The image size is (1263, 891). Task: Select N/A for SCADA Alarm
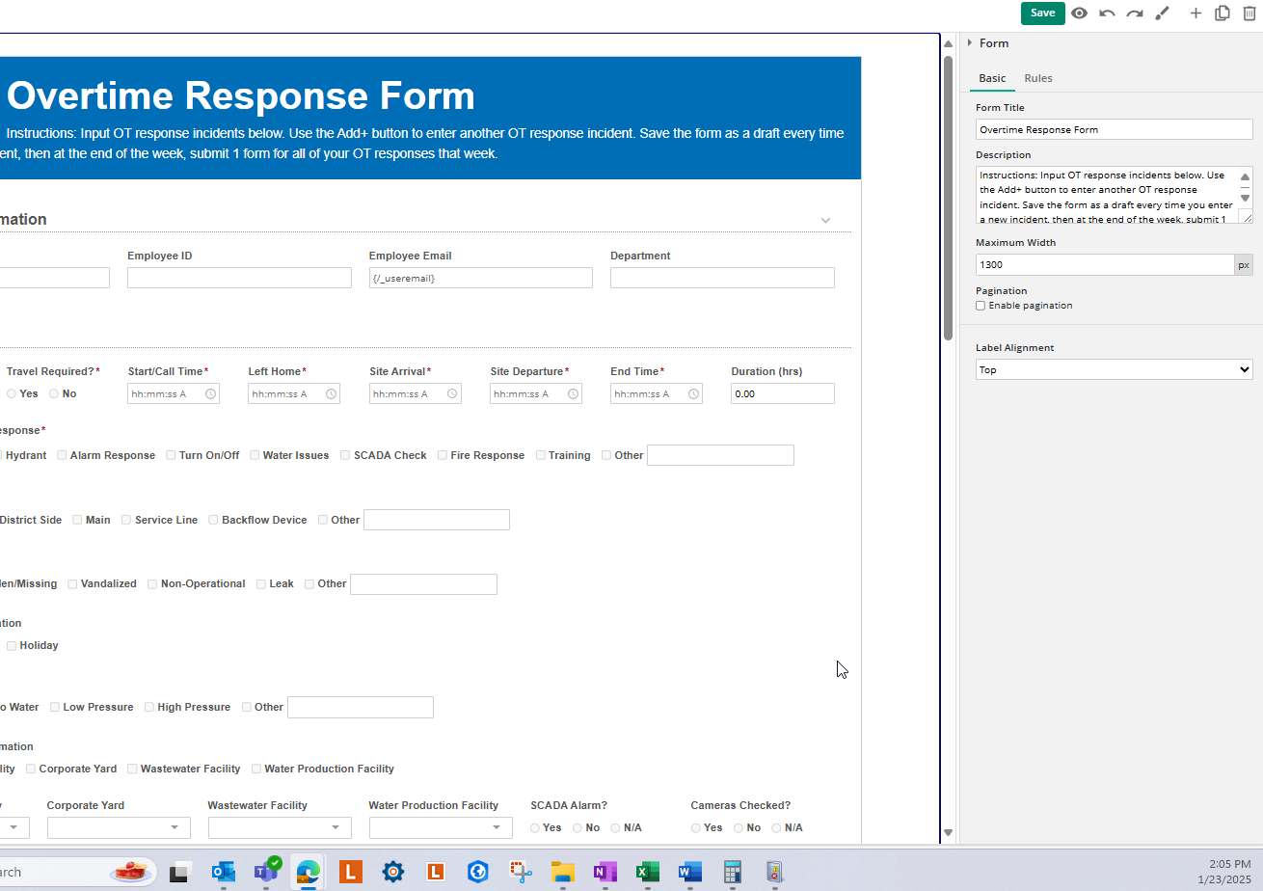pos(615,827)
